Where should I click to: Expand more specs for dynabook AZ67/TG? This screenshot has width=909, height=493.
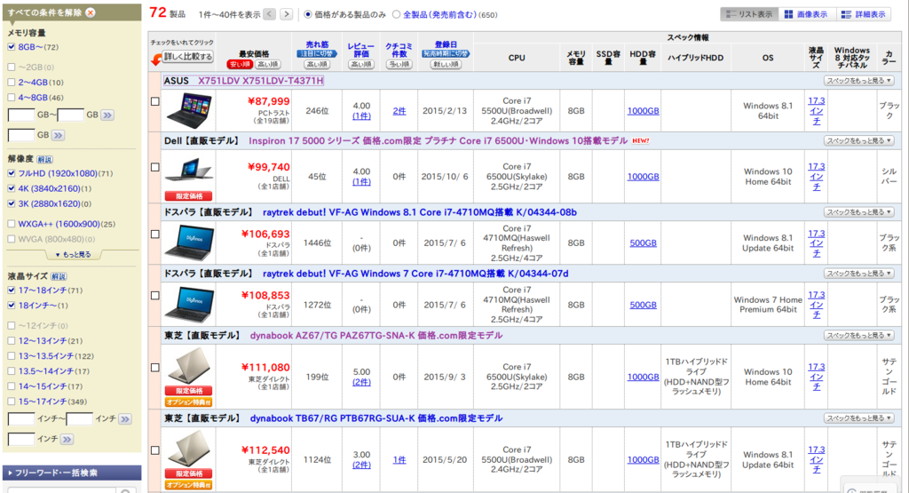pos(859,335)
